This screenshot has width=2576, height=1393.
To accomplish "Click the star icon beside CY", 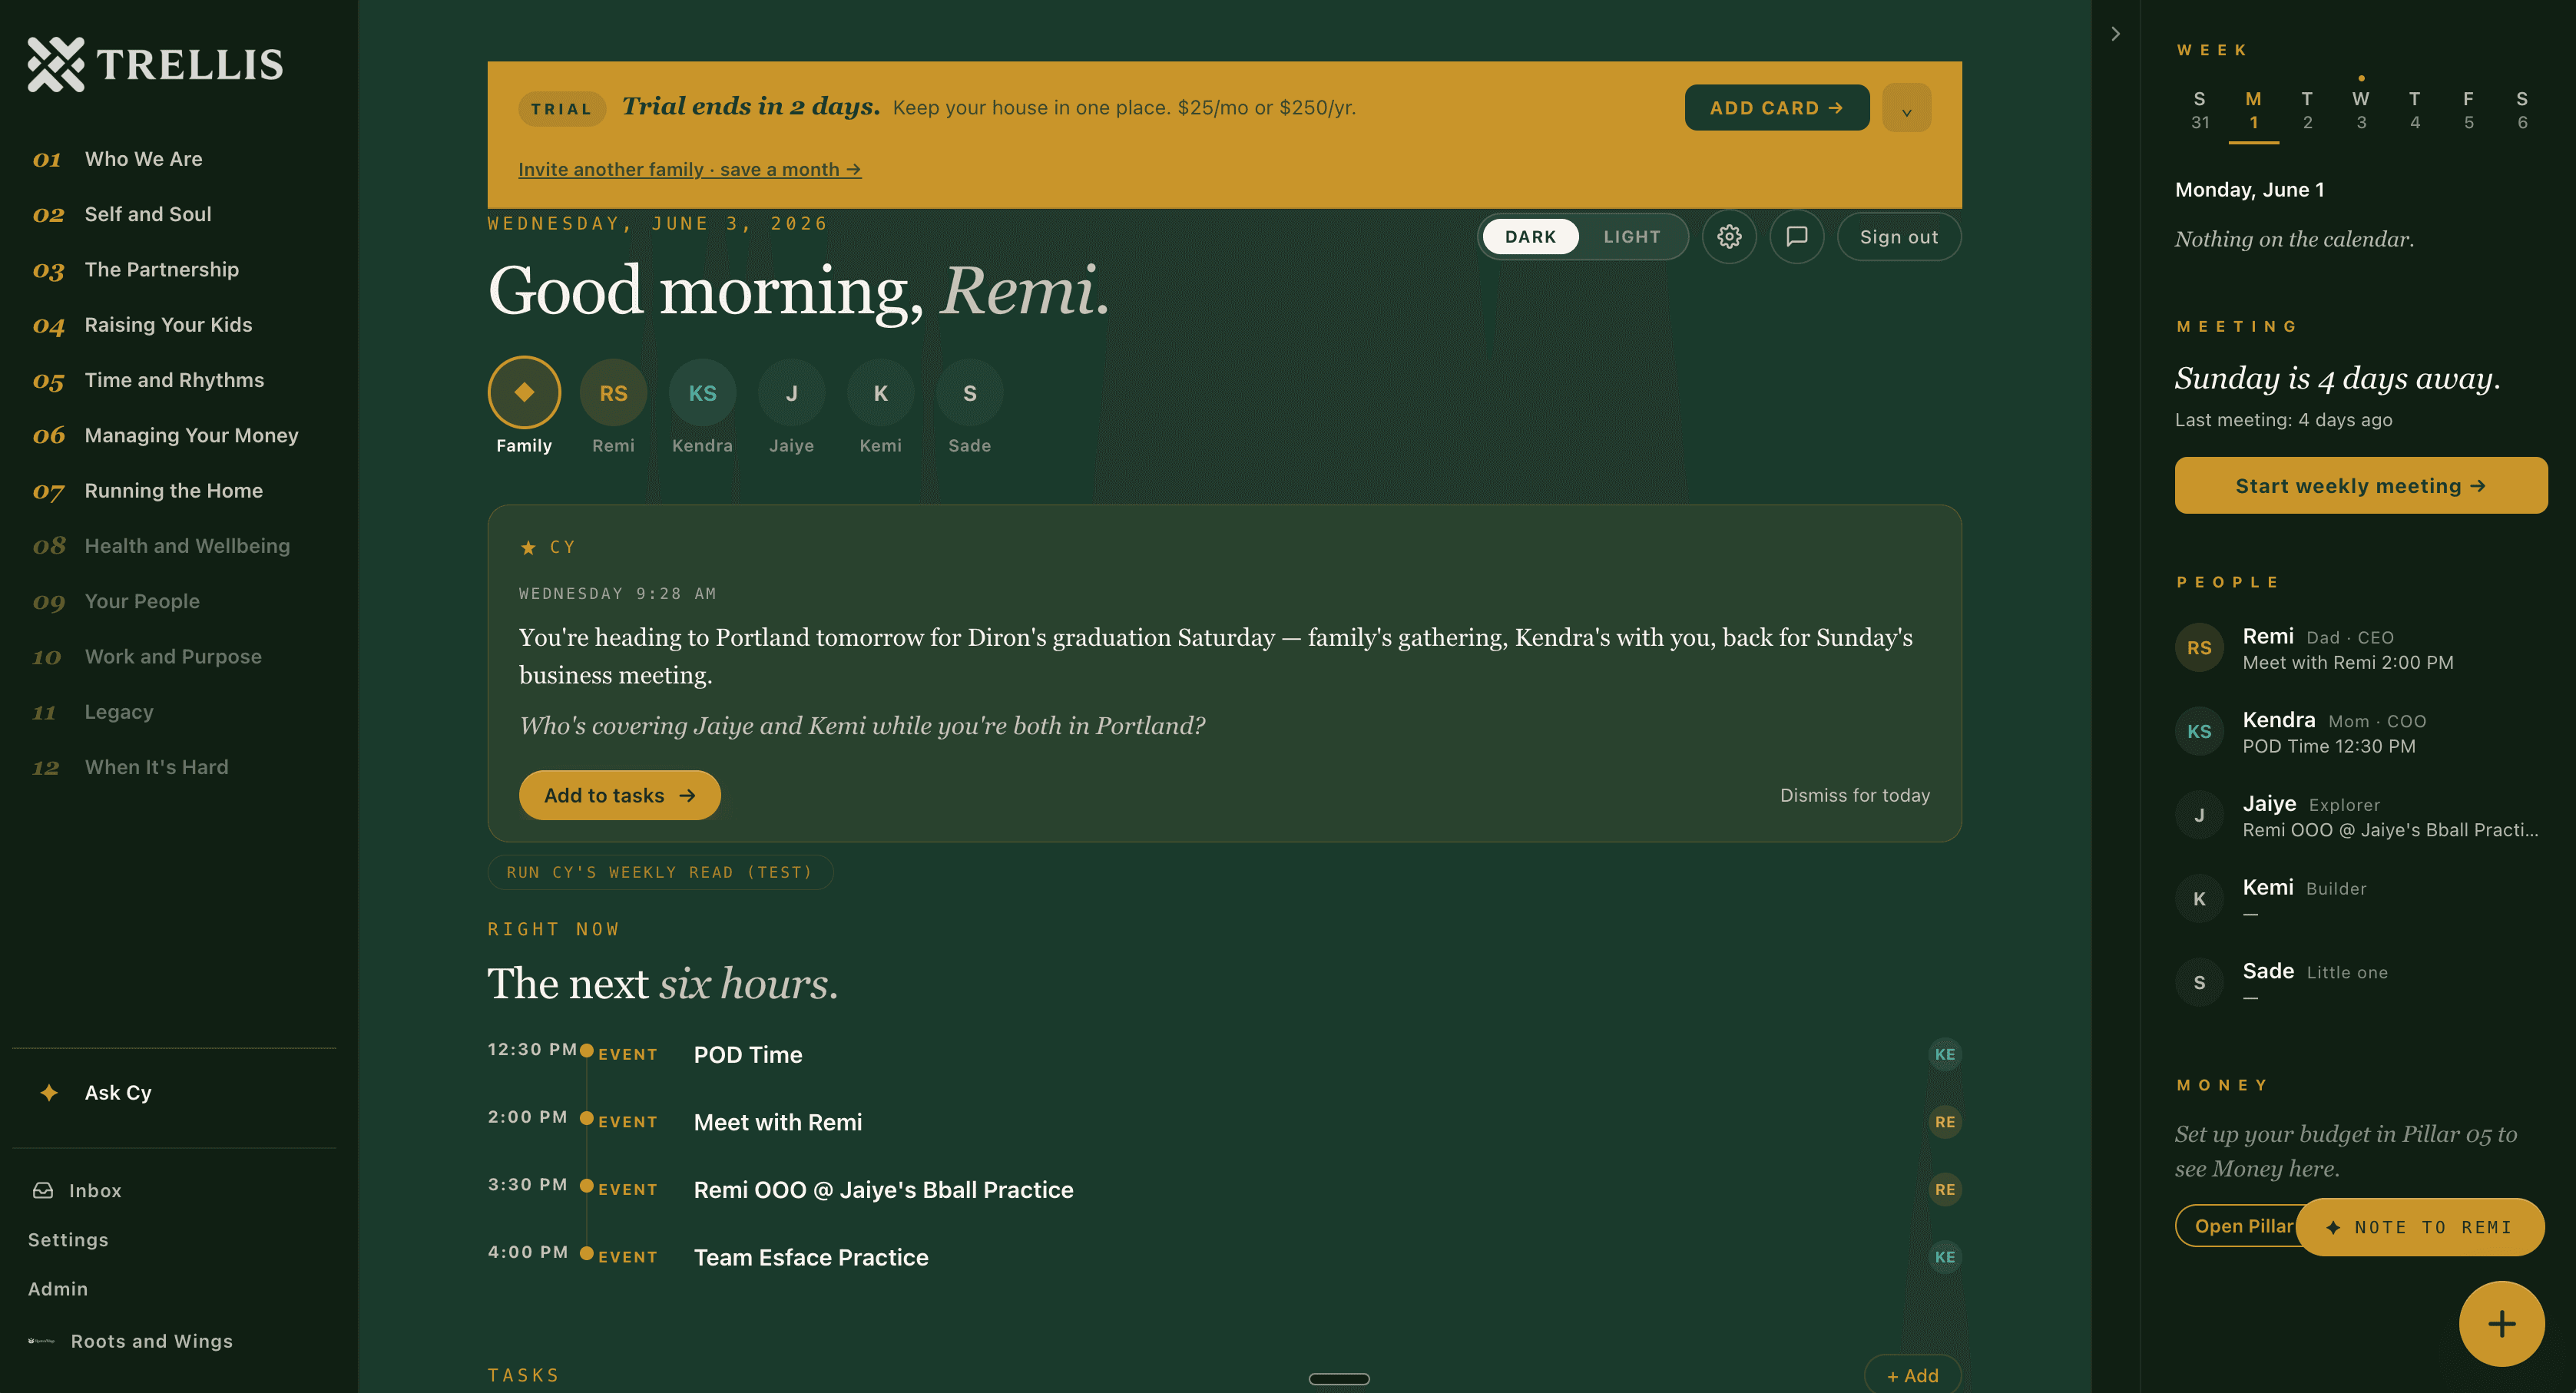I will click(528, 547).
